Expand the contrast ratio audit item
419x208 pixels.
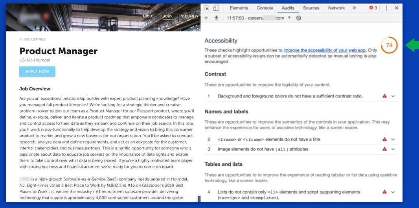click(393, 96)
